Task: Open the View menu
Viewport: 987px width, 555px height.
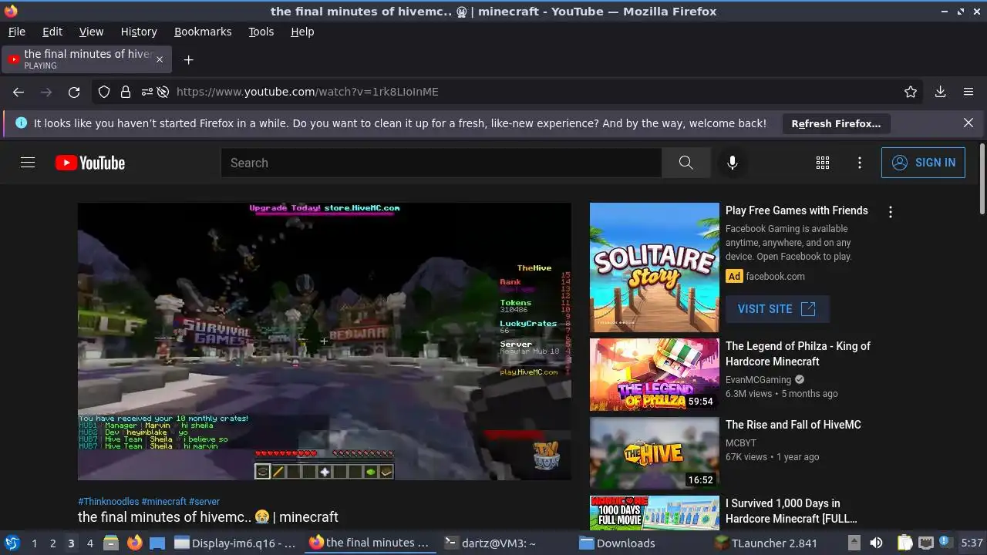Action: tap(91, 32)
